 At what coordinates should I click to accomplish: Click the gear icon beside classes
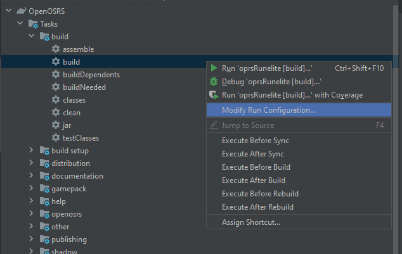tap(56, 99)
